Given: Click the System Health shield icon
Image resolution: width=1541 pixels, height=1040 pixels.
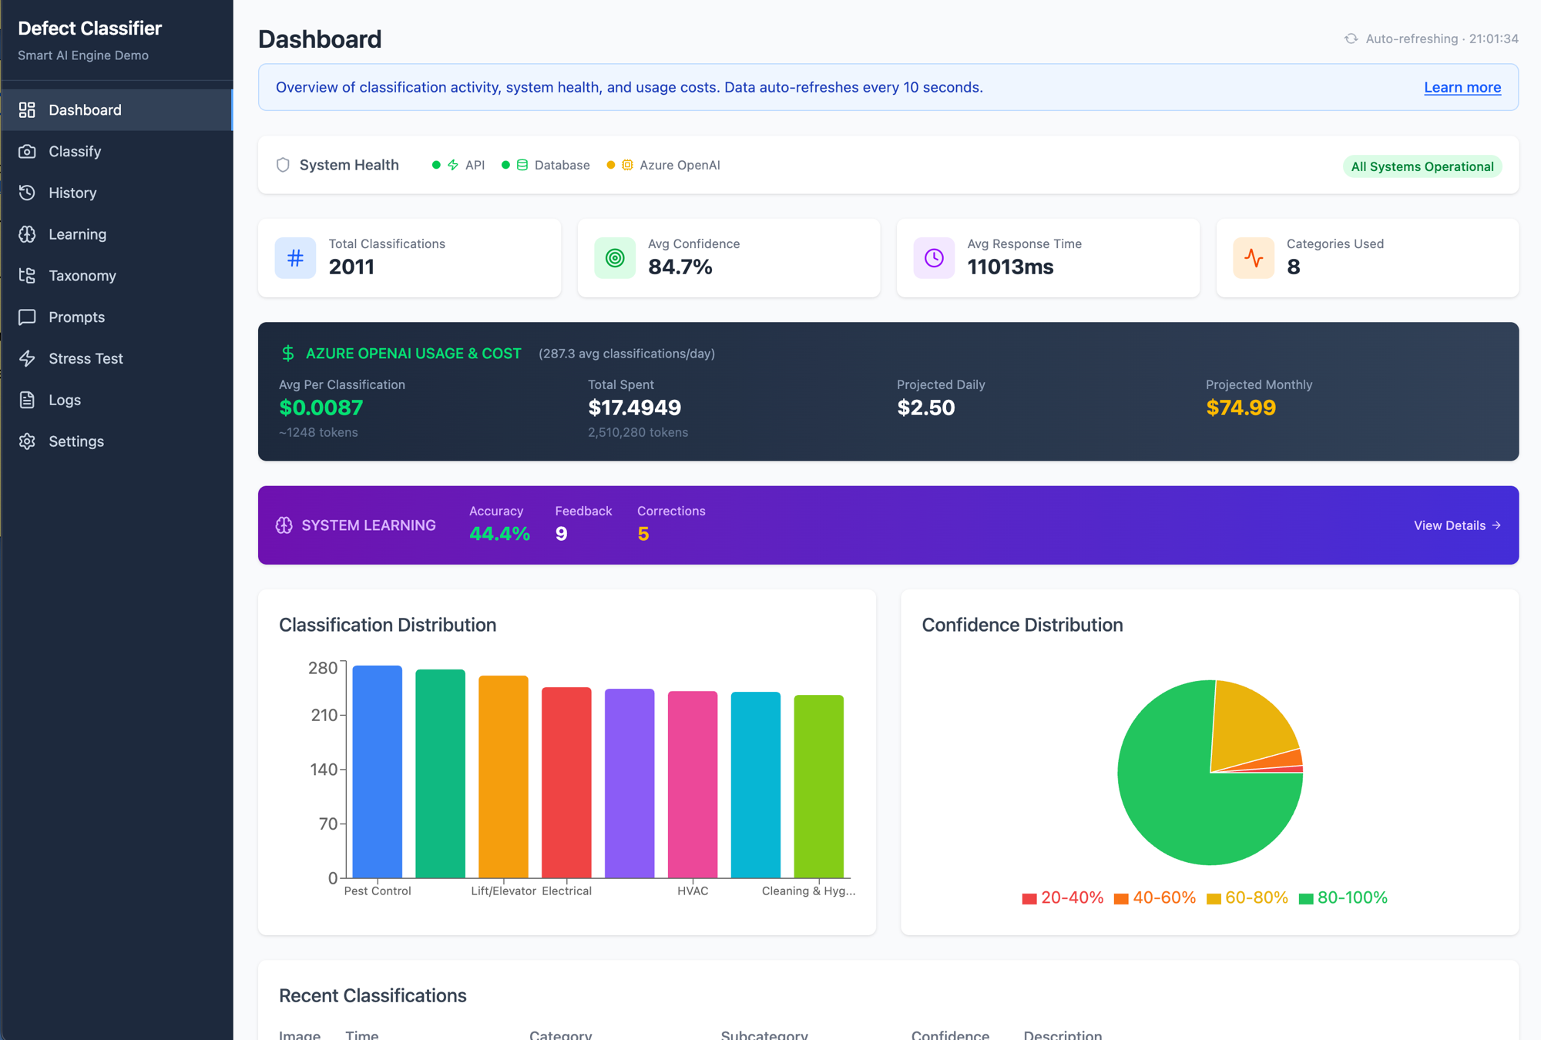Looking at the screenshot, I should [283, 165].
